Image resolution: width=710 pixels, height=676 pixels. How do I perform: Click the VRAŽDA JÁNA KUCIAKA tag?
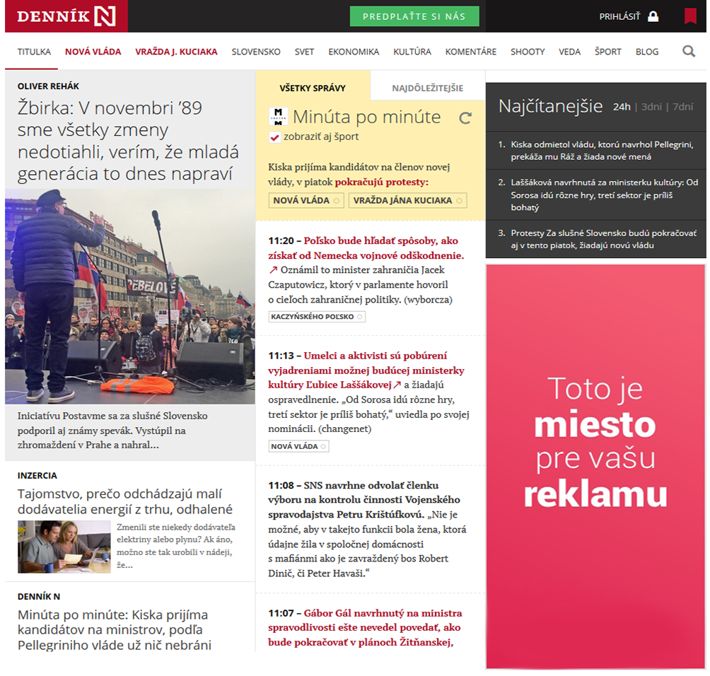[x=407, y=201]
